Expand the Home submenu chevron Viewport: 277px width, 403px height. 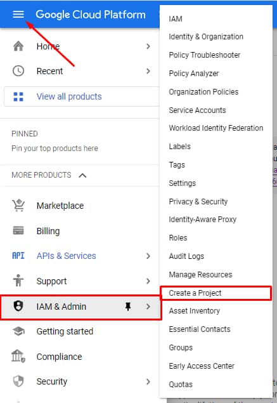tap(148, 46)
